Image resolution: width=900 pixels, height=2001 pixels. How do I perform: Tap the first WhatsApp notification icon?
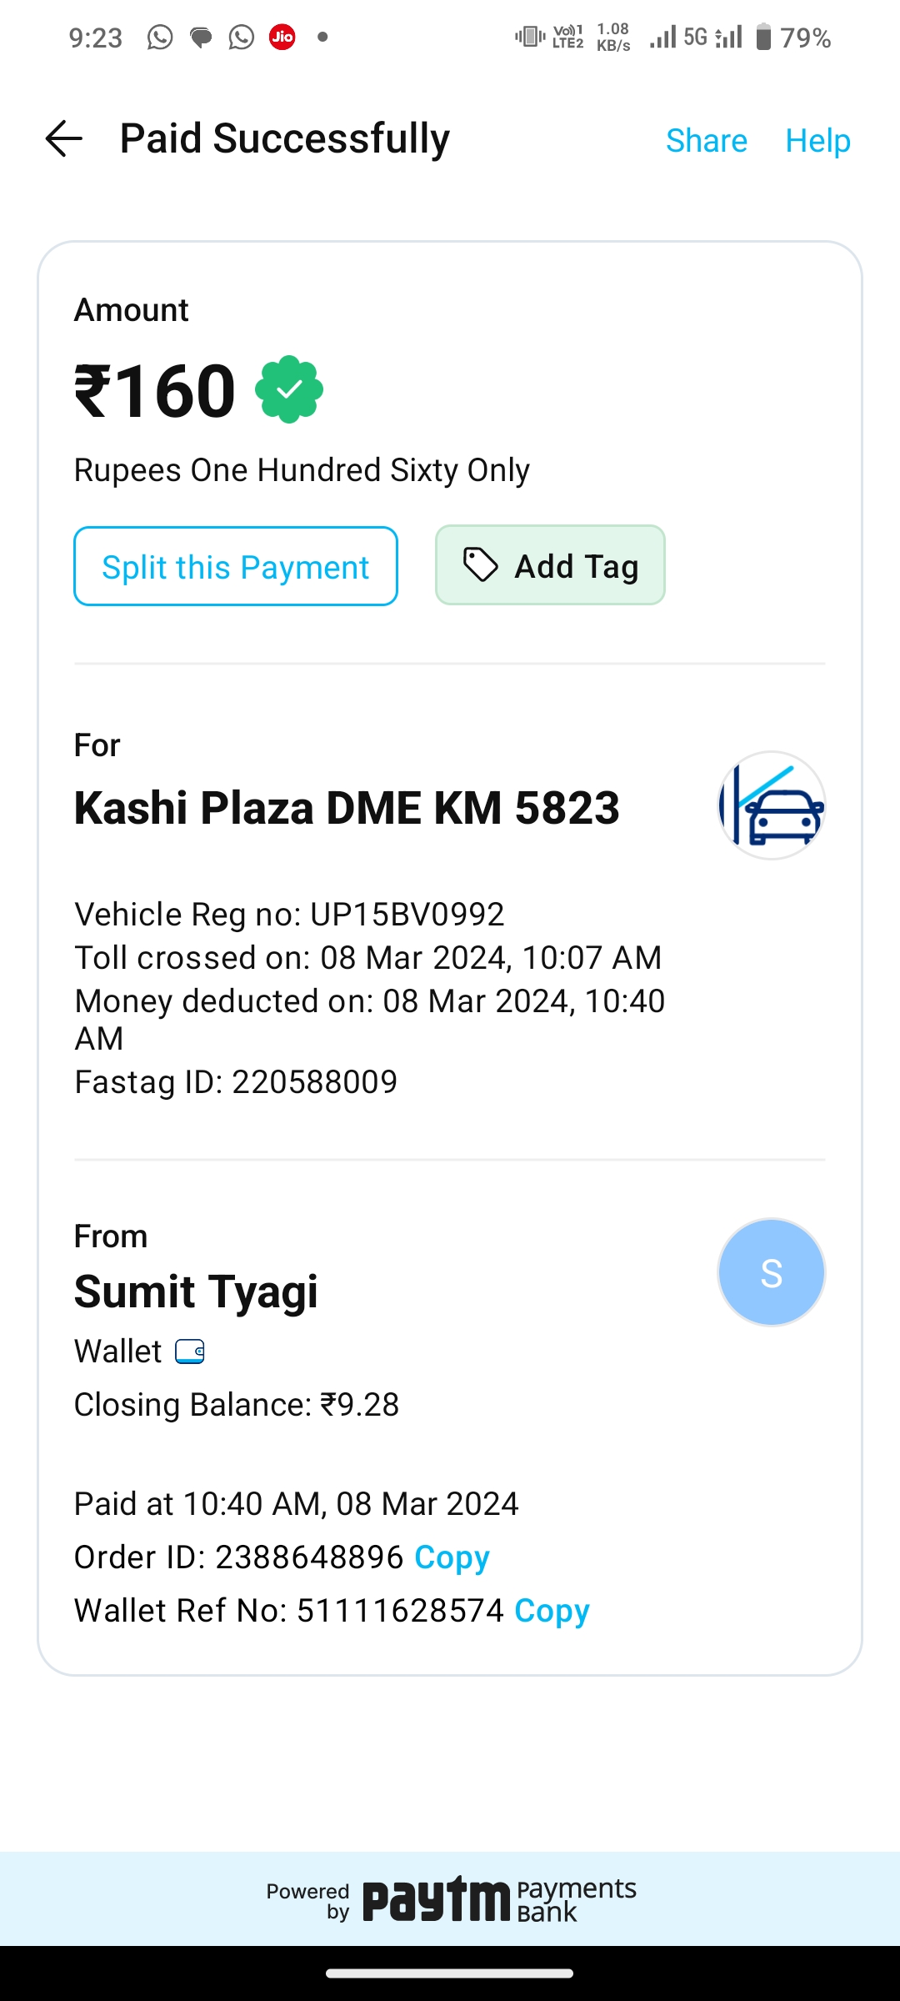[160, 37]
